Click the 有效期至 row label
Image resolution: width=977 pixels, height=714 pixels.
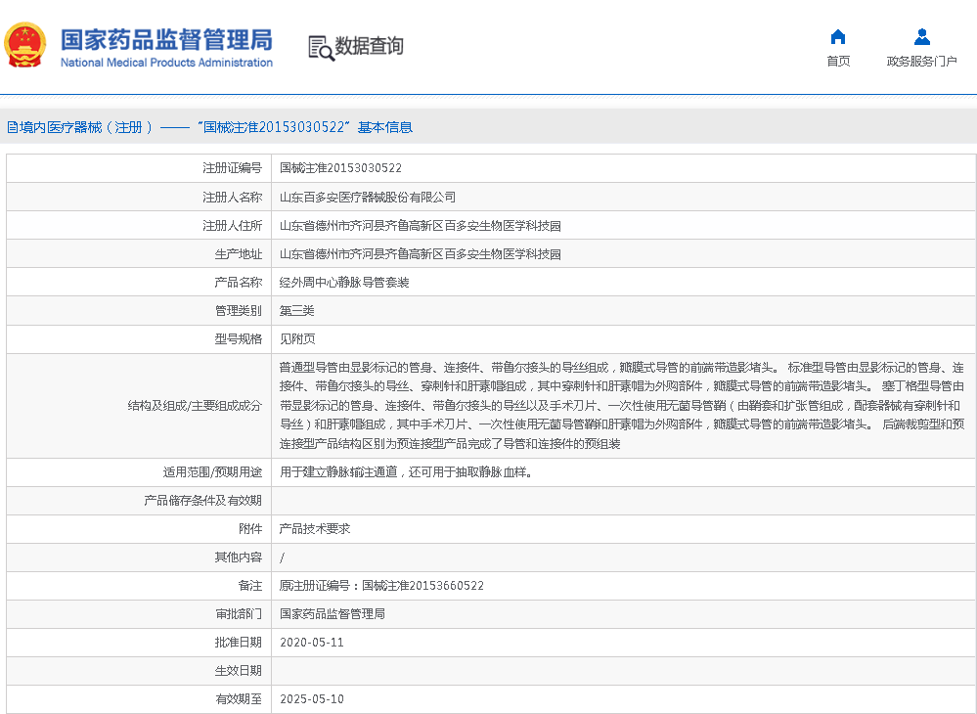coord(238,699)
